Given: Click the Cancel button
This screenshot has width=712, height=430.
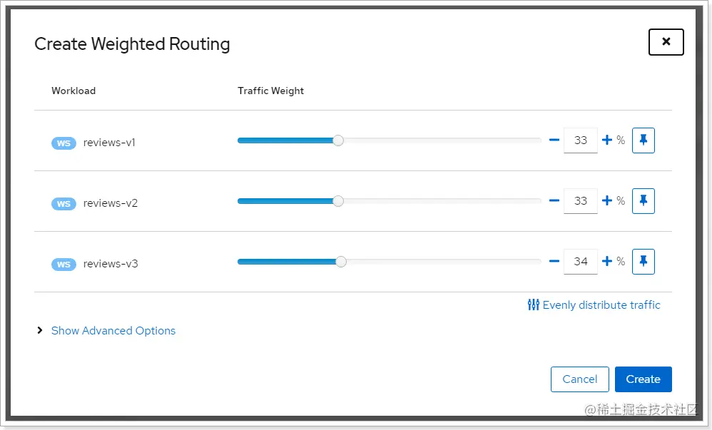Looking at the screenshot, I should tap(579, 379).
